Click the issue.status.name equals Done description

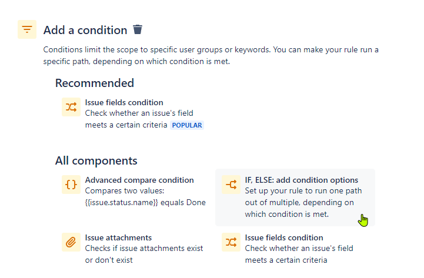tap(145, 202)
